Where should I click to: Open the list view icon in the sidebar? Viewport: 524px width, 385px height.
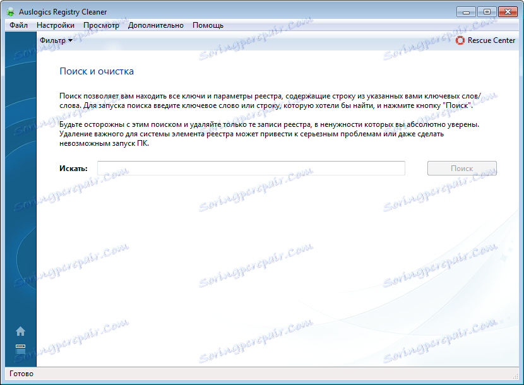pos(20,349)
